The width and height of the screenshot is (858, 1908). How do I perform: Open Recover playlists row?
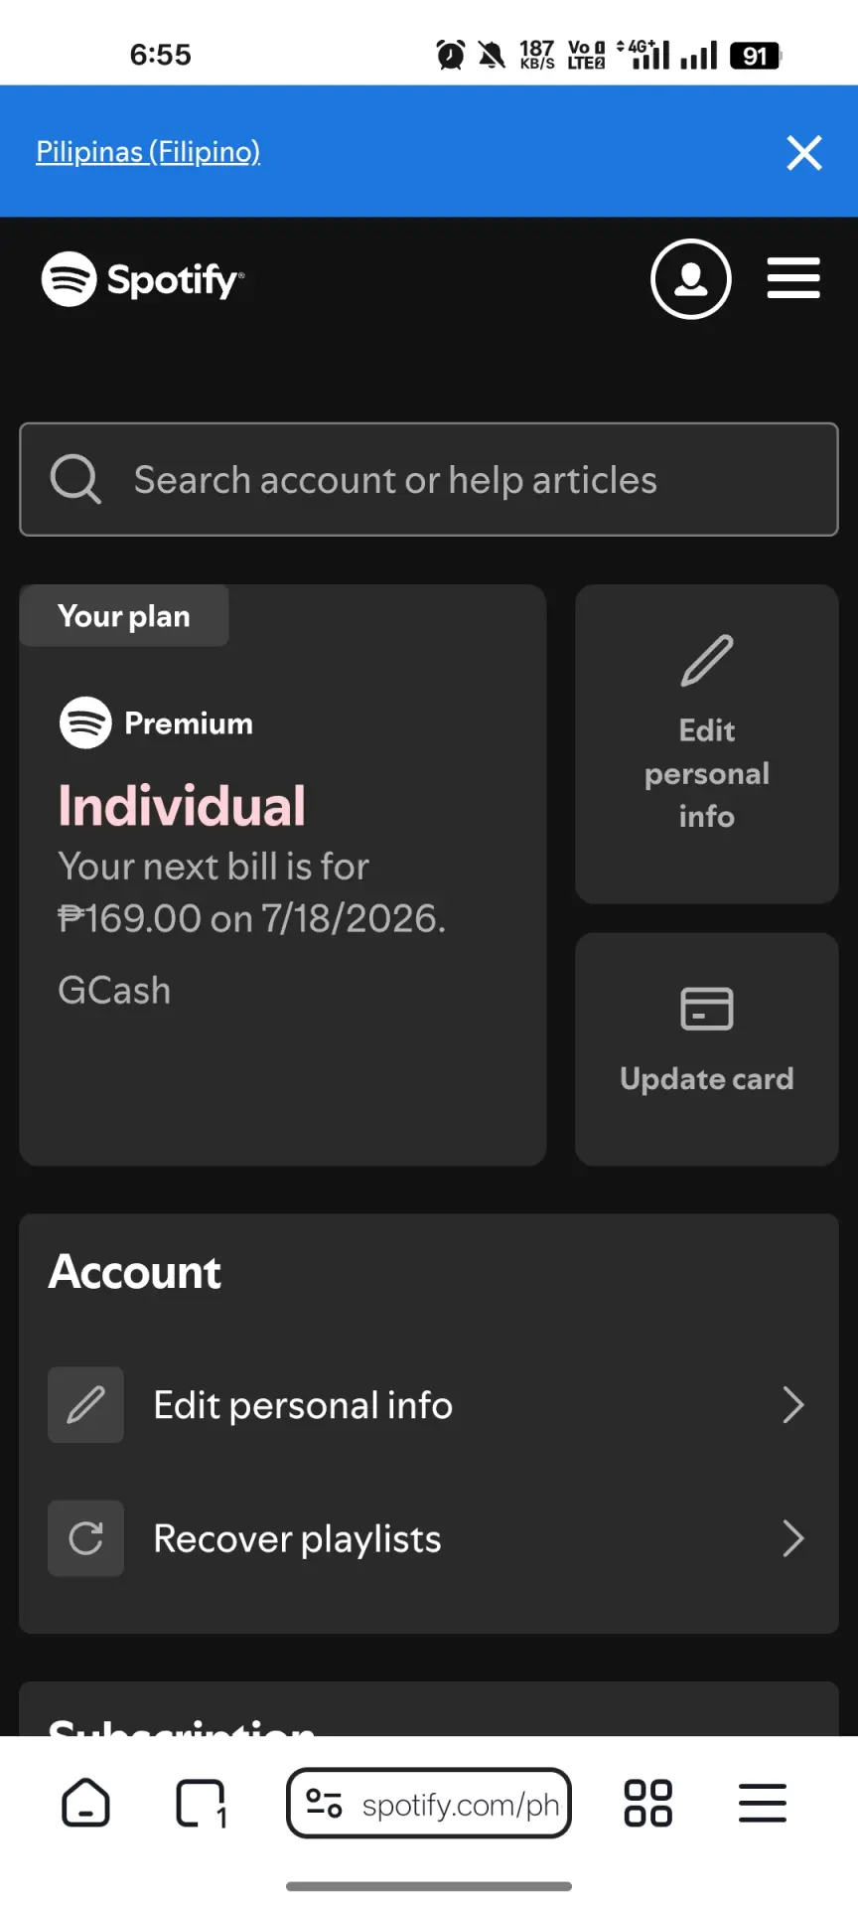pyautogui.click(x=429, y=1538)
